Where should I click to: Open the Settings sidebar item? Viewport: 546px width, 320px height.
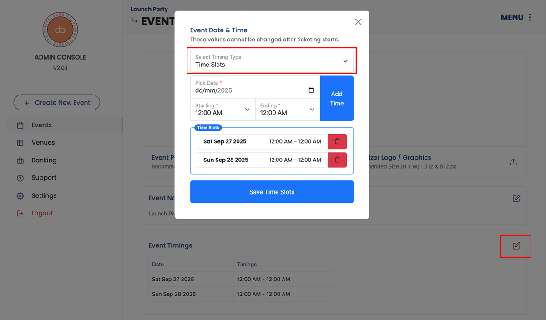click(44, 196)
